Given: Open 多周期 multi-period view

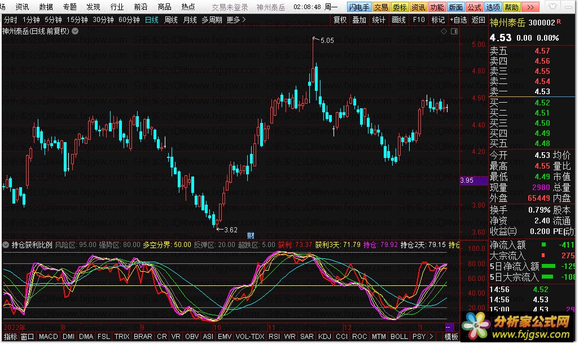Looking at the screenshot, I should click(x=212, y=20).
